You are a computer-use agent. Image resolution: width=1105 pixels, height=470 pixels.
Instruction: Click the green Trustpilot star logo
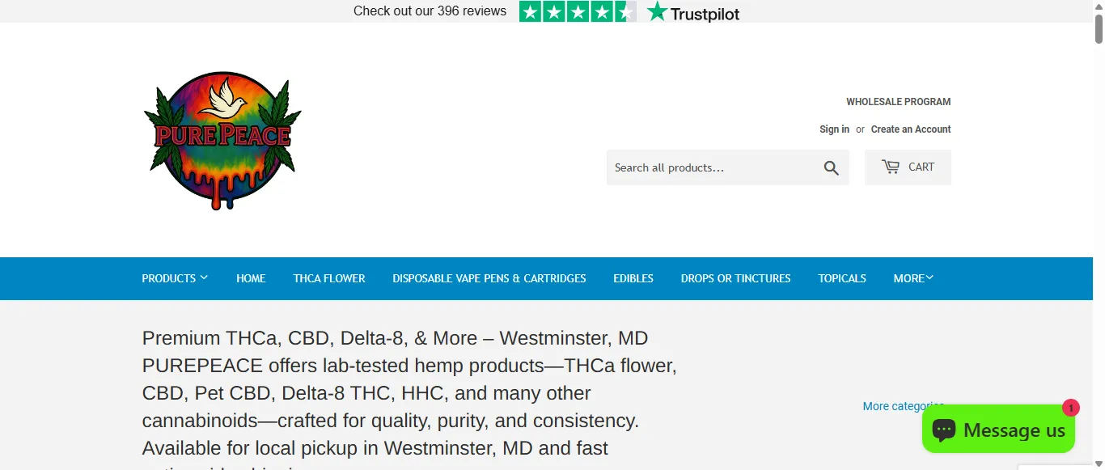pyautogui.click(x=657, y=12)
